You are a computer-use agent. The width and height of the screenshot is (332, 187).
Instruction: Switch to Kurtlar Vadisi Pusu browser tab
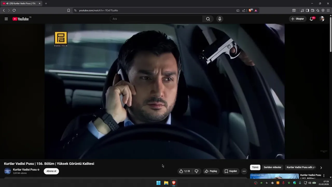[21, 3]
